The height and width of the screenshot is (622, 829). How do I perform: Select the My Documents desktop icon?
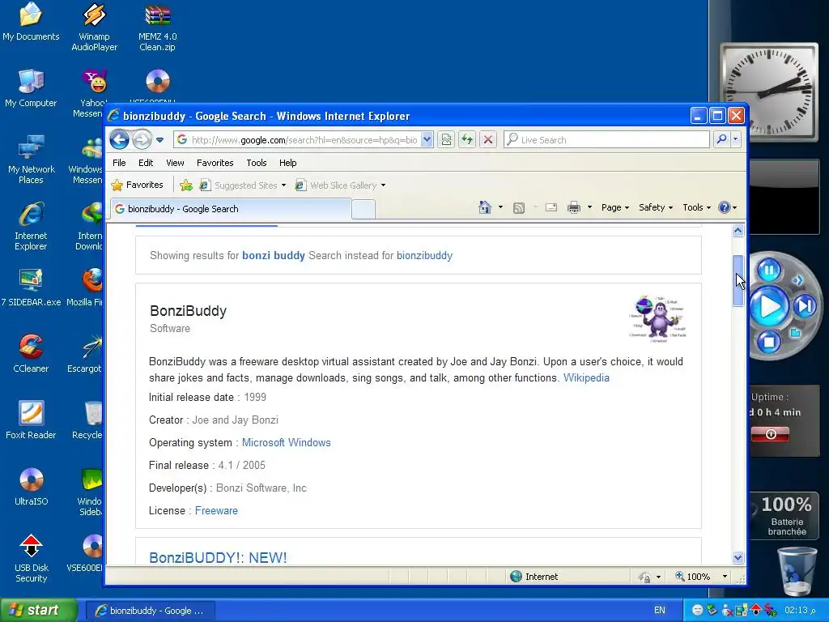(31, 22)
